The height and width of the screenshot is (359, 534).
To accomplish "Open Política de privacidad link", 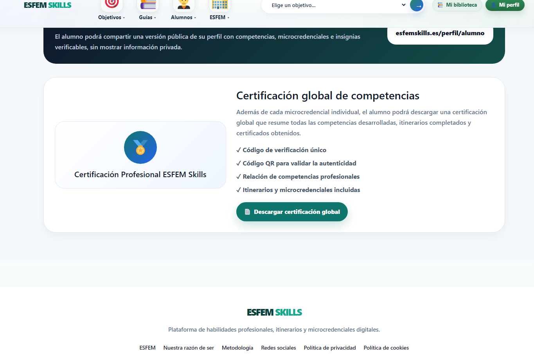I will (330, 348).
